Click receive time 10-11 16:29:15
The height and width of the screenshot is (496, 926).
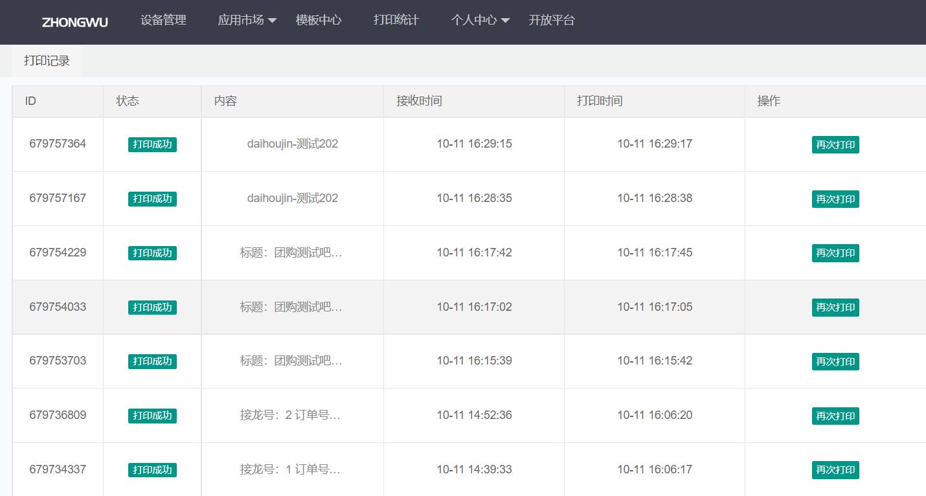(474, 144)
